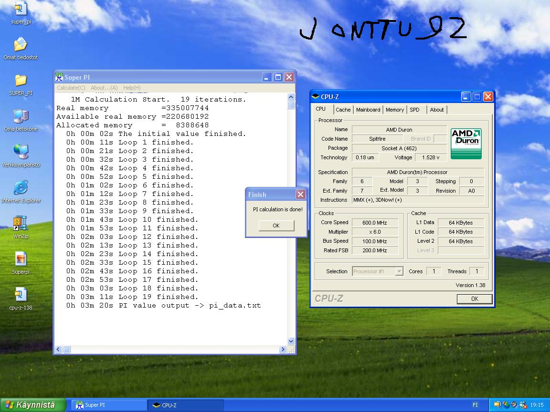Switch to the About tab in CPU-Z
This screenshot has height=412, width=550.
coord(437,110)
